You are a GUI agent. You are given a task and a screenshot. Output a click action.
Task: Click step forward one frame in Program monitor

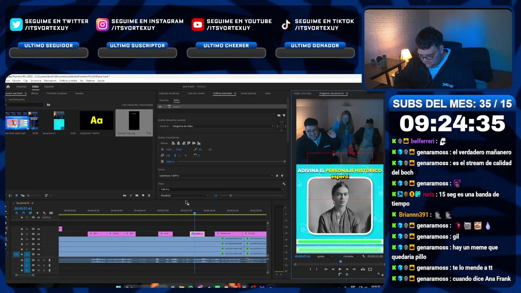coord(347,269)
